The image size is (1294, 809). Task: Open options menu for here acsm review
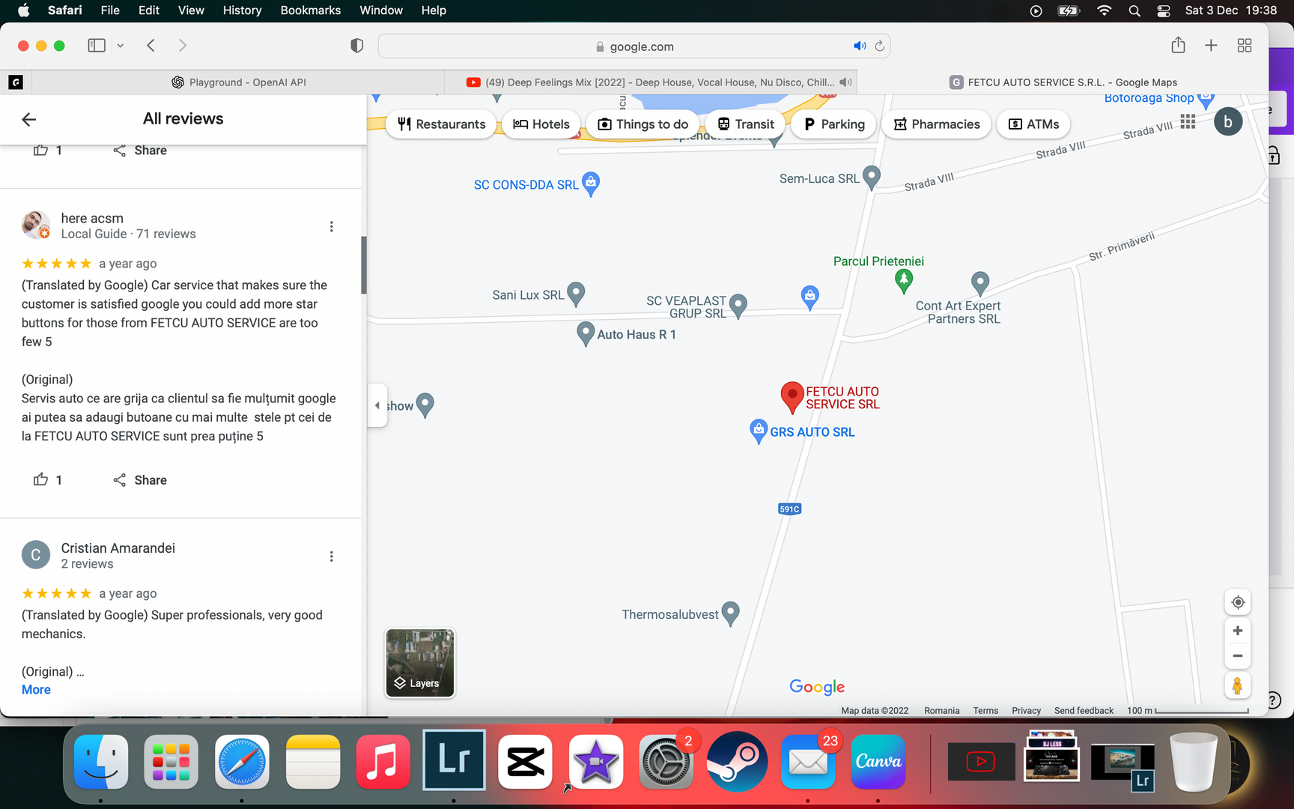coord(331,226)
